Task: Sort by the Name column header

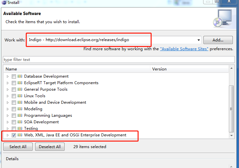Action: (77, 69)
